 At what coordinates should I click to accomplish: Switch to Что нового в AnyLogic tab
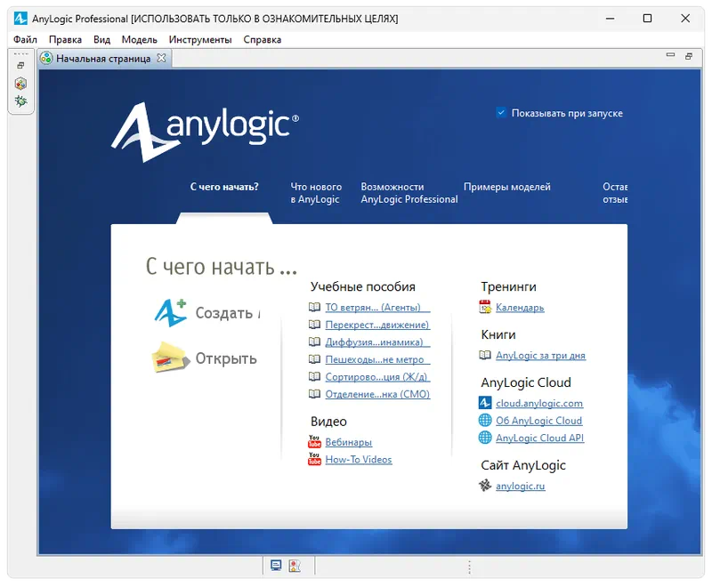[x=316, y=193]
